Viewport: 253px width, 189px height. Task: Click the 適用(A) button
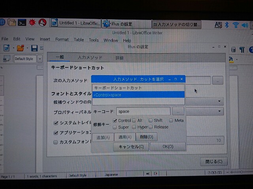[x=125, y=137]
